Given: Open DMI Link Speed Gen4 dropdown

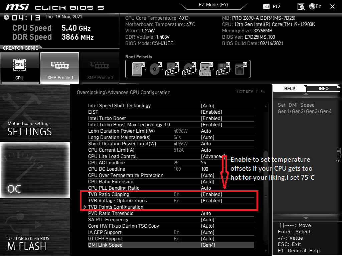Looking at the screenshot, I should click(208, 245).
